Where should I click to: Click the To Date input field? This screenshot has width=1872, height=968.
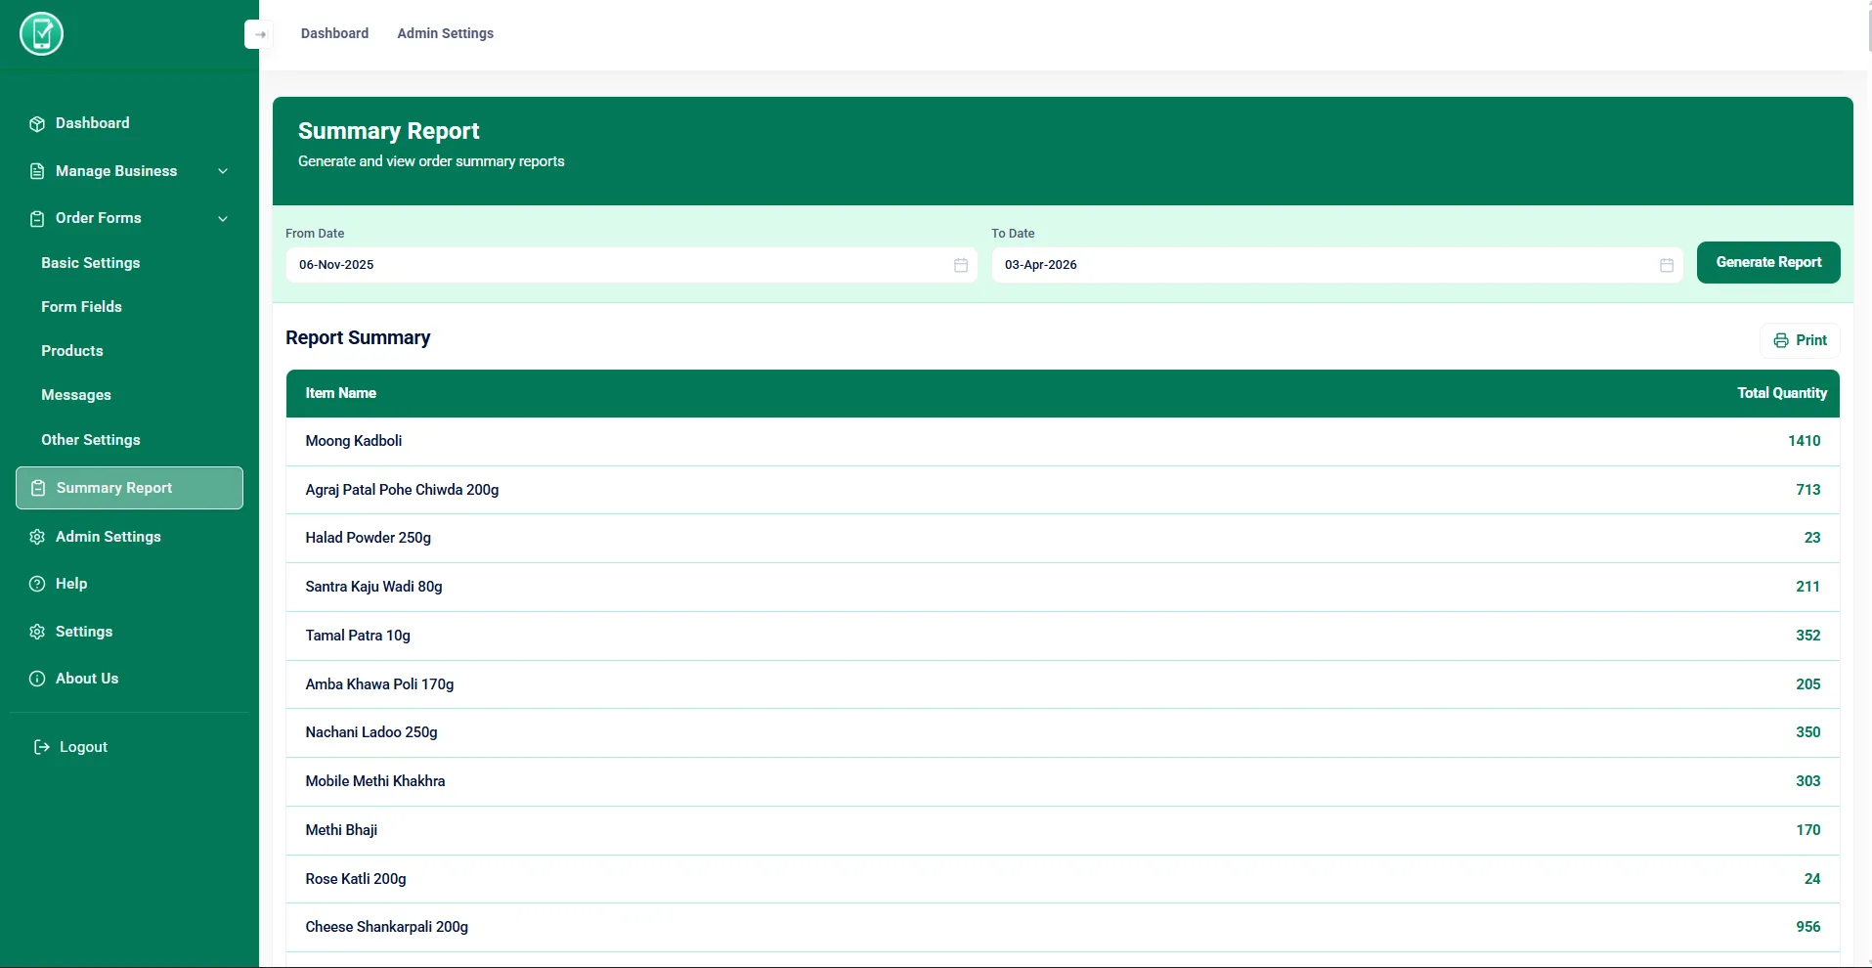1337,265
